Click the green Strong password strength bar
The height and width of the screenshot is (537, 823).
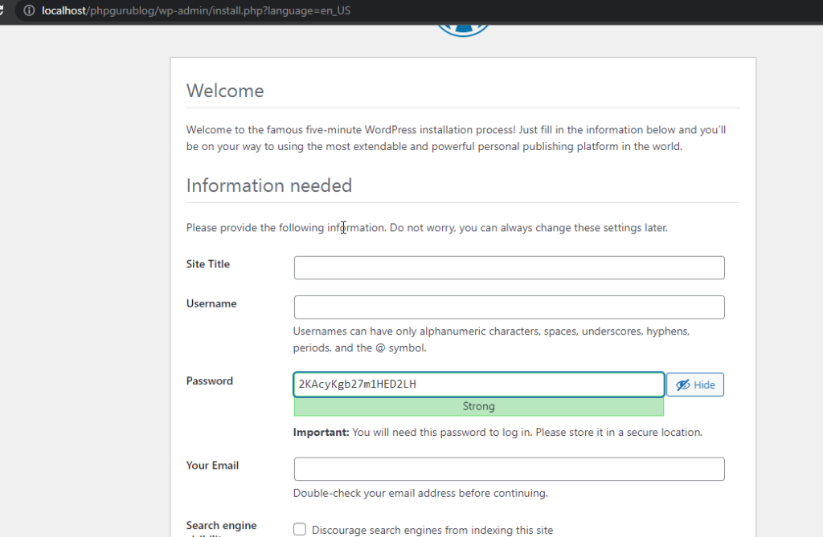pyautogui.click(x=479, y=407)
